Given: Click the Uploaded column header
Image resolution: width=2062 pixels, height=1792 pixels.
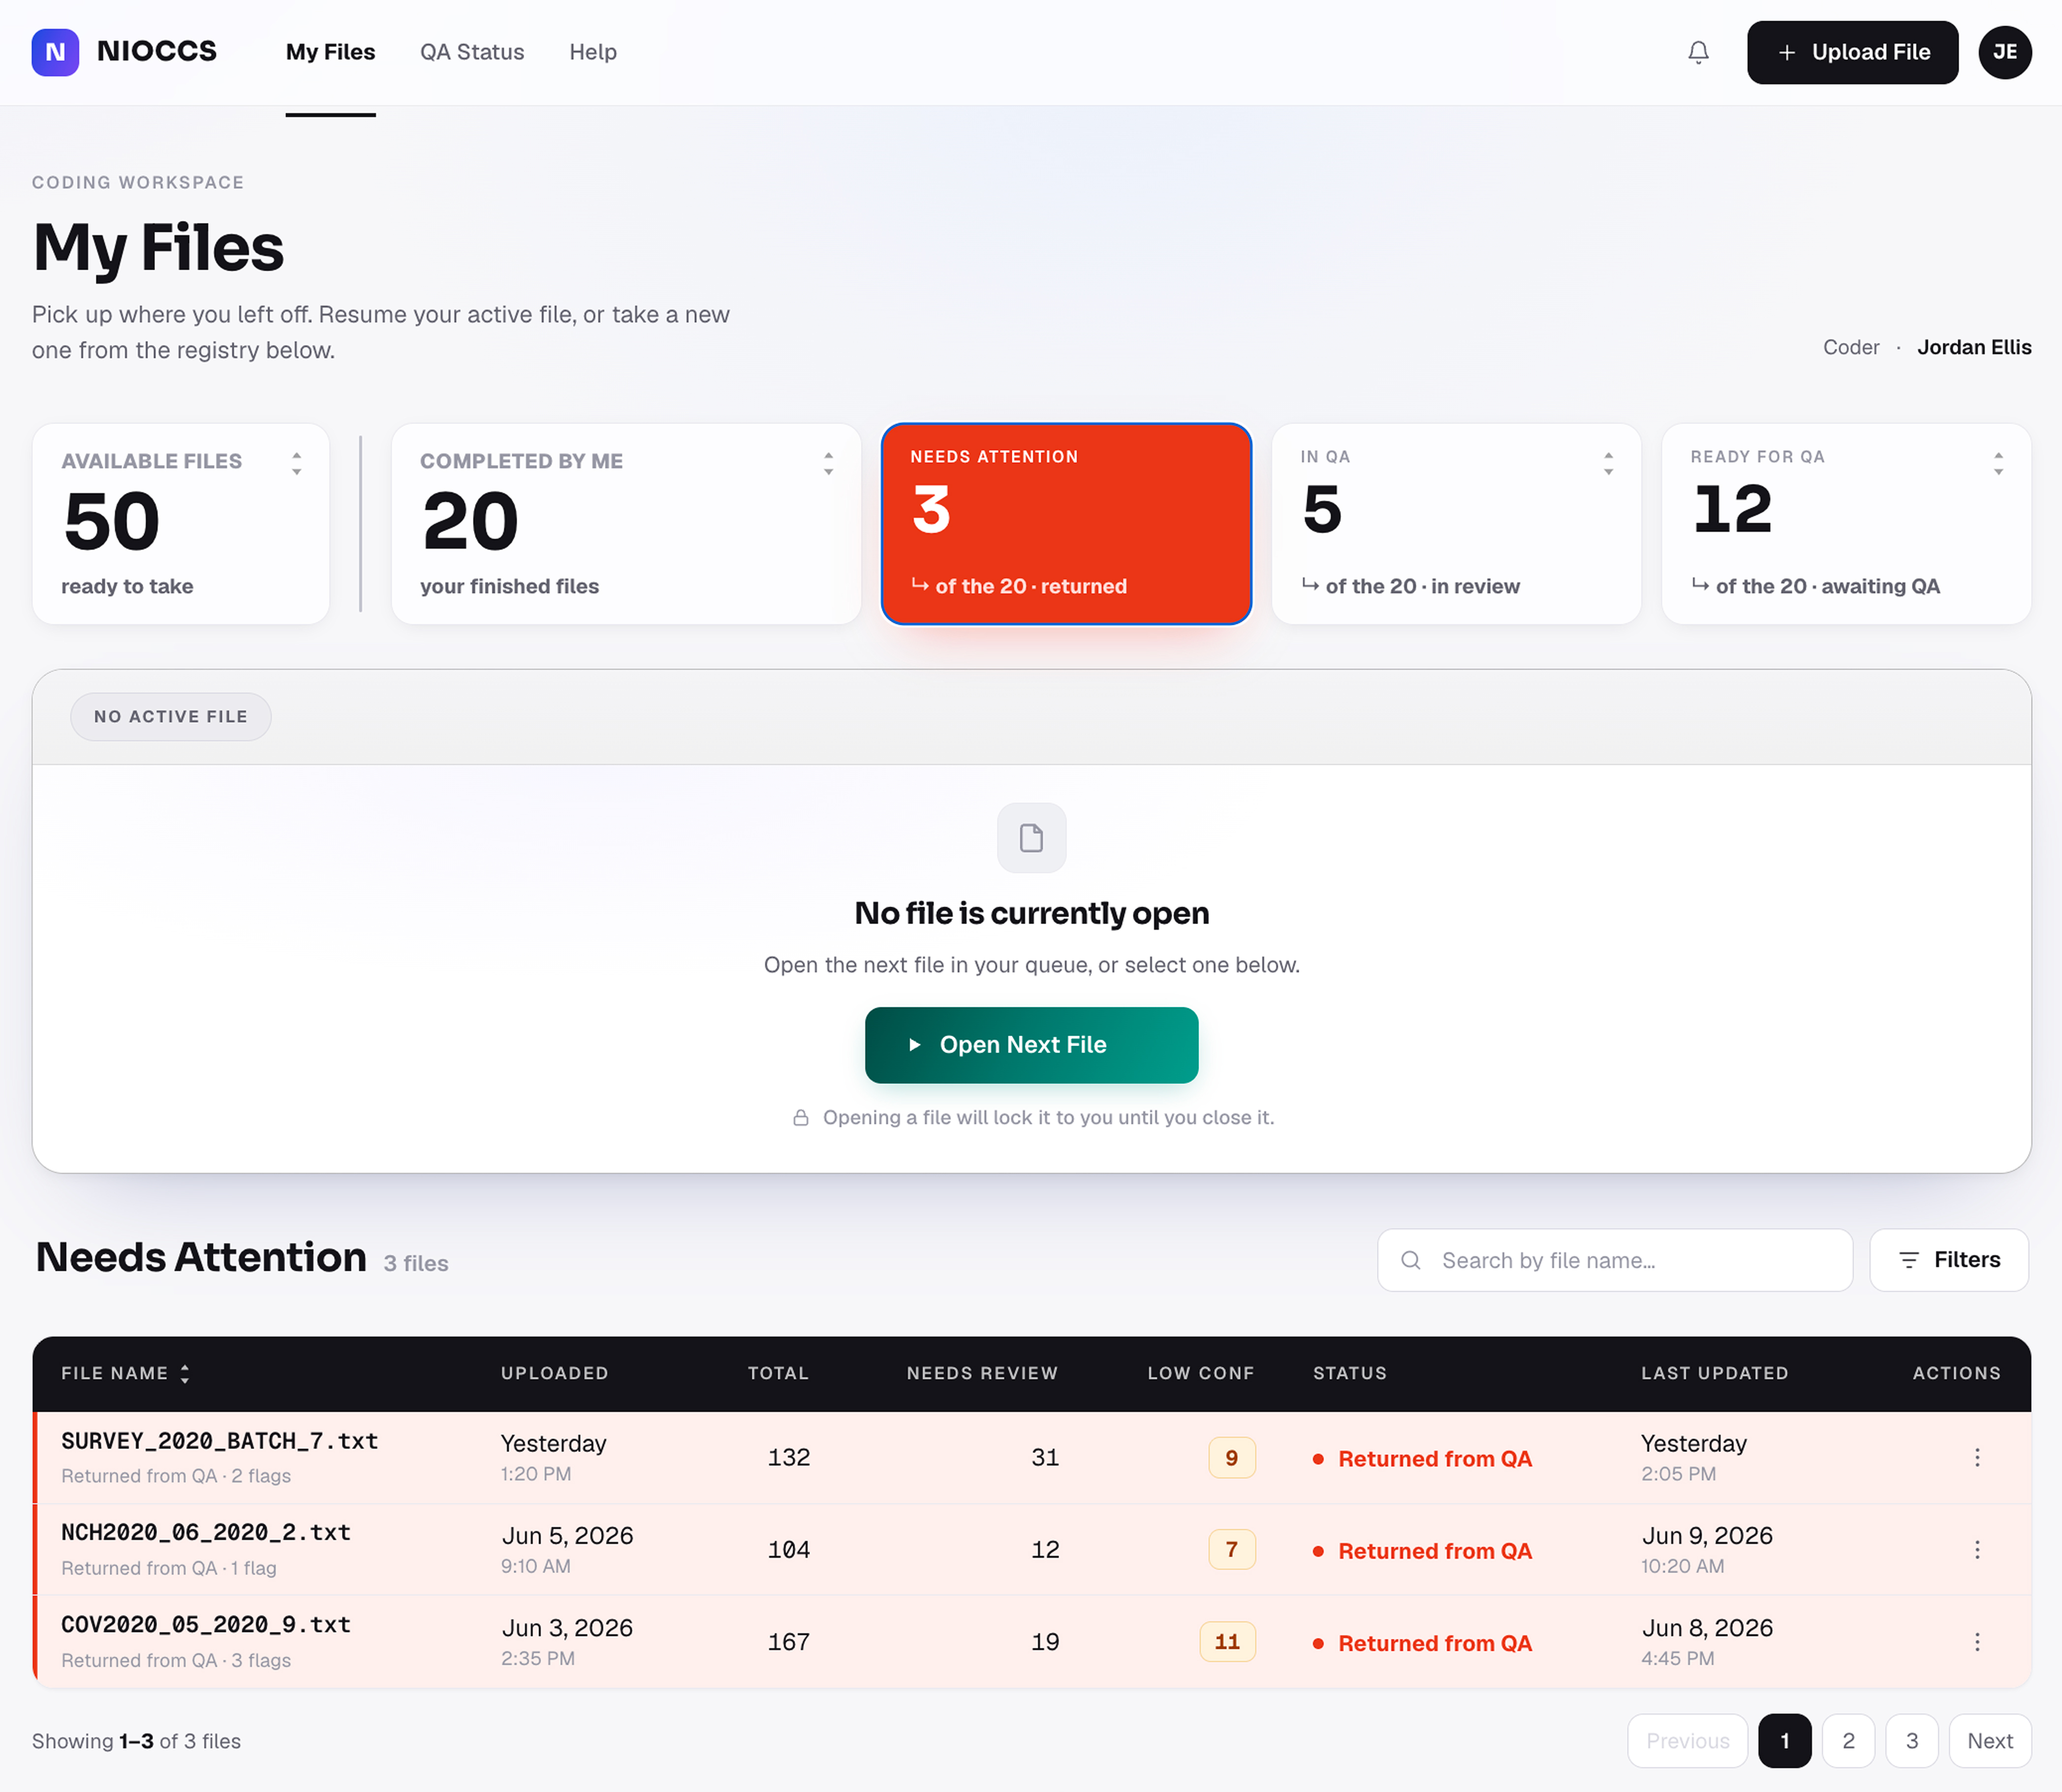Looking at the screenshot, I should click(x=555, y=1373).
